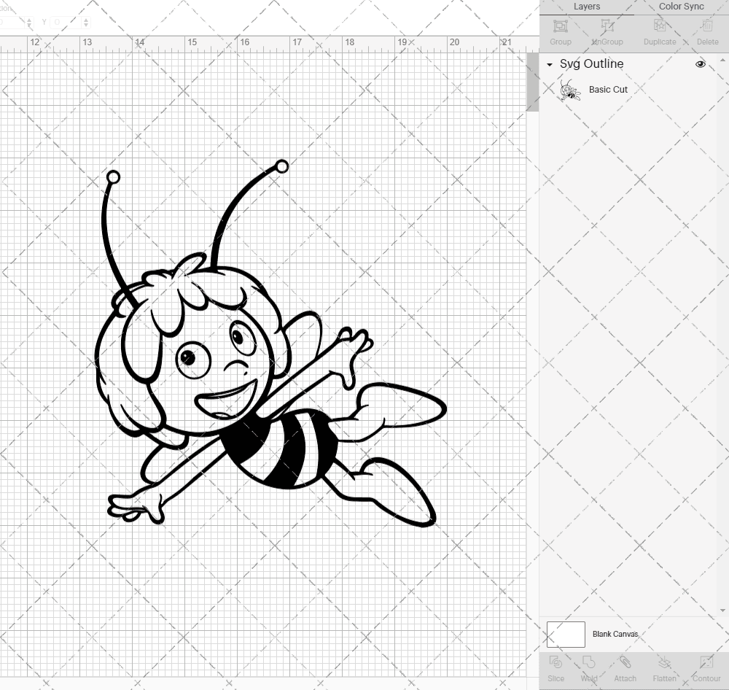Switch to the Color Sync tab
Screen dimensions: 729x690
click(x=681, y=7)
